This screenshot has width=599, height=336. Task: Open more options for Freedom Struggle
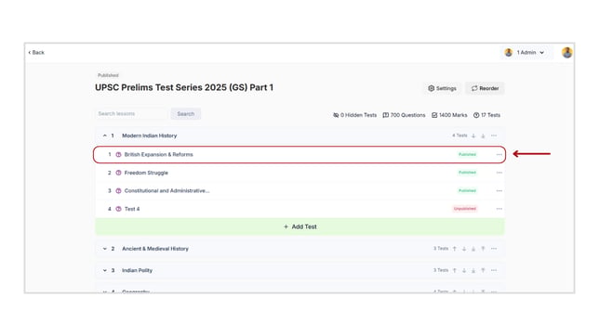click(x=499, y=173)
